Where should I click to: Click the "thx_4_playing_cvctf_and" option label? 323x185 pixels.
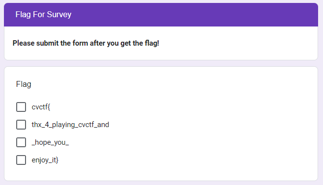(x=70, y=125)
